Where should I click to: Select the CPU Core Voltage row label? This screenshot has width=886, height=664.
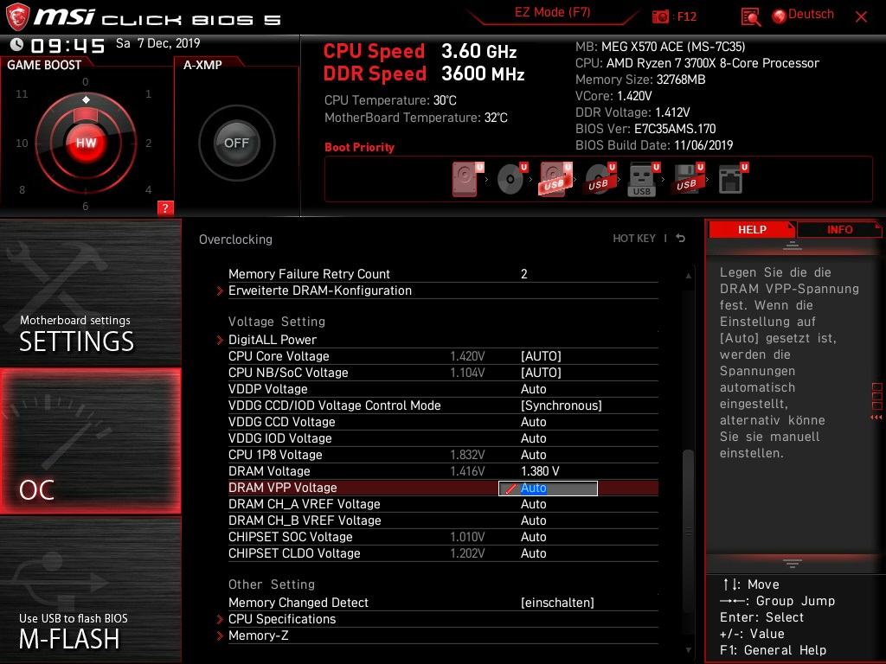[x=279, y=356]
